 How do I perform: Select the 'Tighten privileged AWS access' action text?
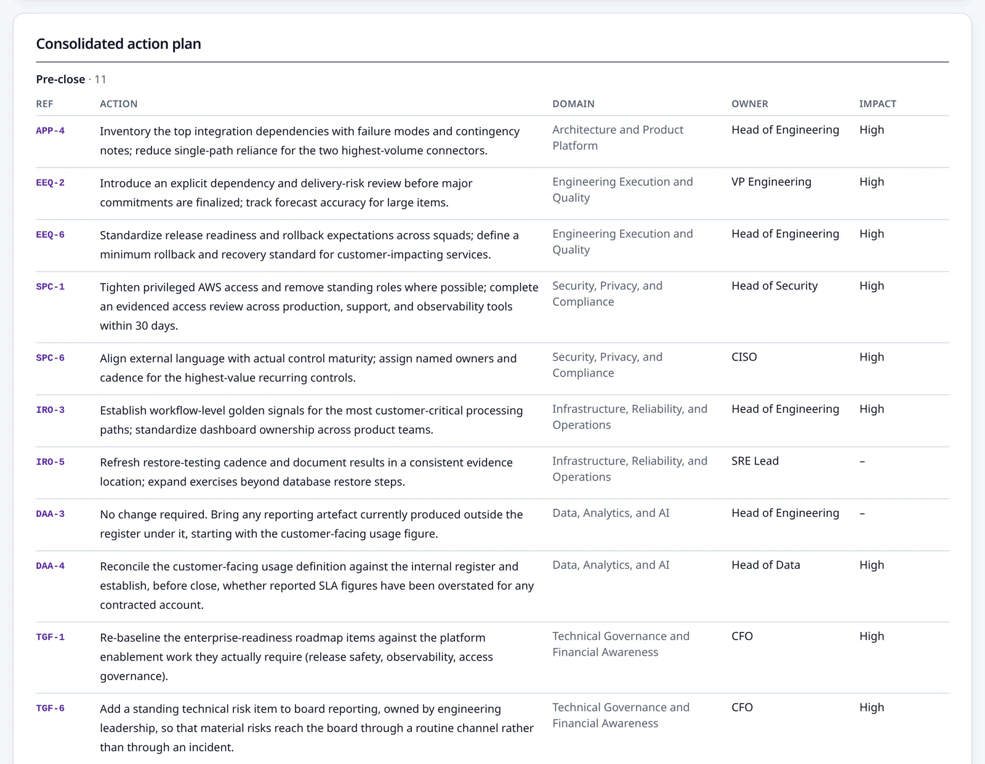point(319,306)
